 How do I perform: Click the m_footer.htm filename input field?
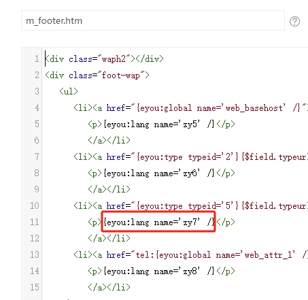pos(153,20)
